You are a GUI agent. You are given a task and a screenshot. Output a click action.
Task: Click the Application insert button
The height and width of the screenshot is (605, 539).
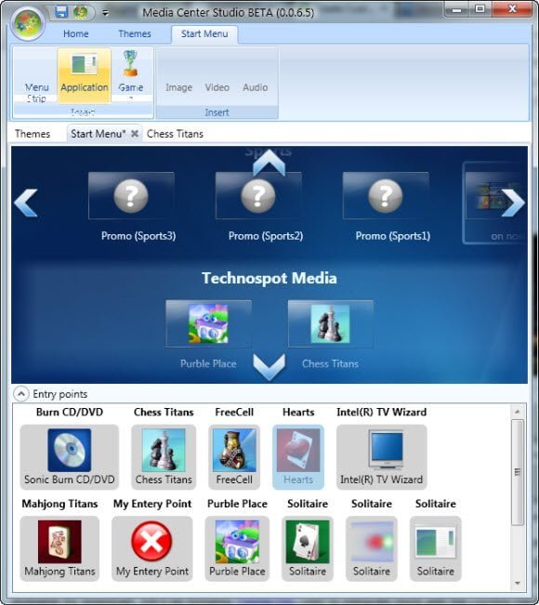[85, 76]
